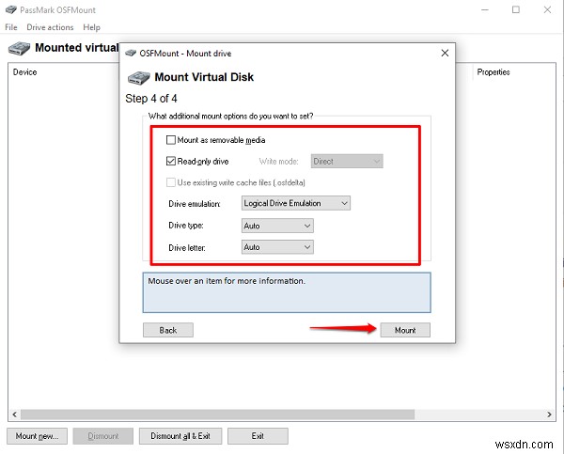Click the Step 4 of 4 label
Image resolution: width=564 pixels, height=454 pixels.
[x=151, y=99]
